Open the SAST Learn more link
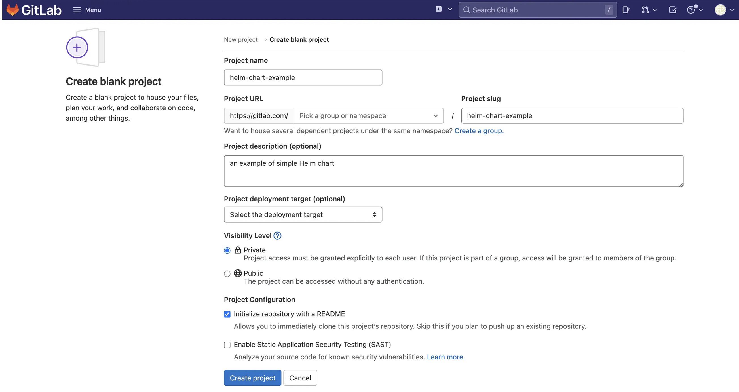 (446, 357)
